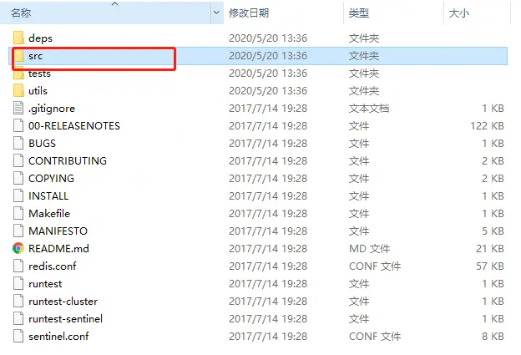This screenshot has height=355, width=521.
Task: Click the COPYING file icon
Action: pyautogui.click(x=18, y=178)
